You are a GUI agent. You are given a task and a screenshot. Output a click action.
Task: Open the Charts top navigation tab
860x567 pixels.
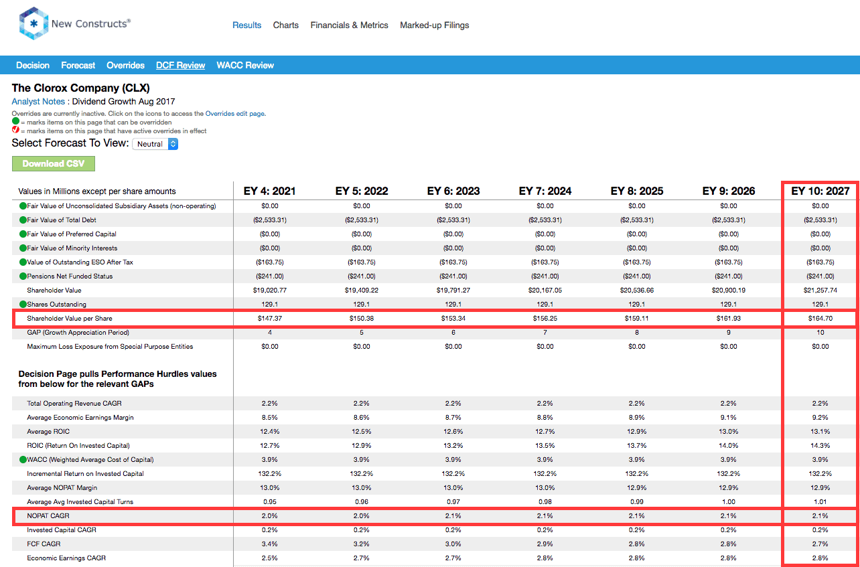(286, 25)
